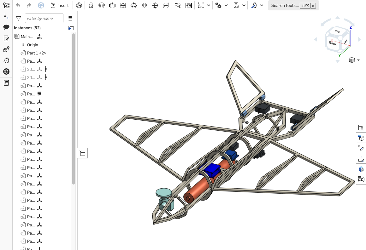Select the Pin slot mate tool
Image resolution: width=366 pixels, height=250 pixels.
(x=145, y=5)
